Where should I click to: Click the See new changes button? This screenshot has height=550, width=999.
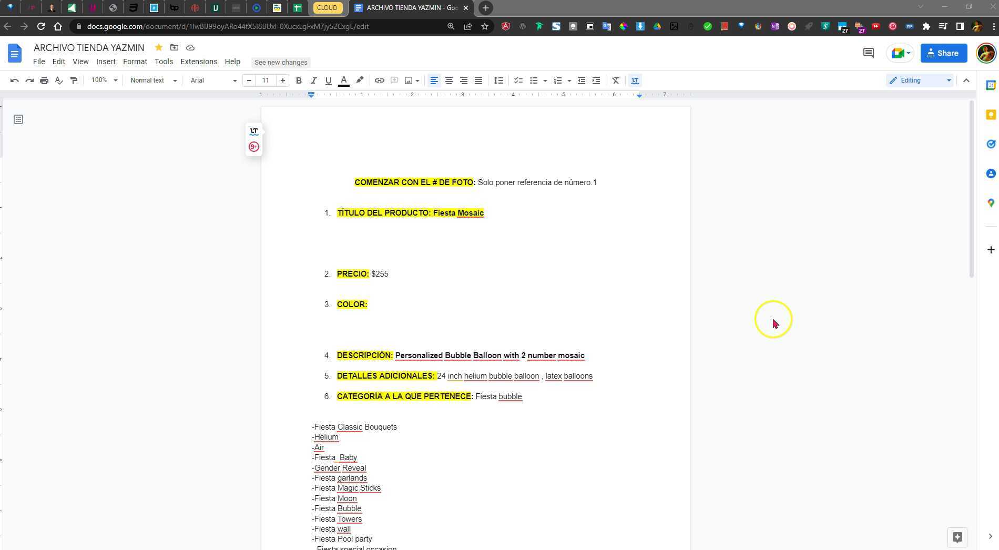point(281,62)
